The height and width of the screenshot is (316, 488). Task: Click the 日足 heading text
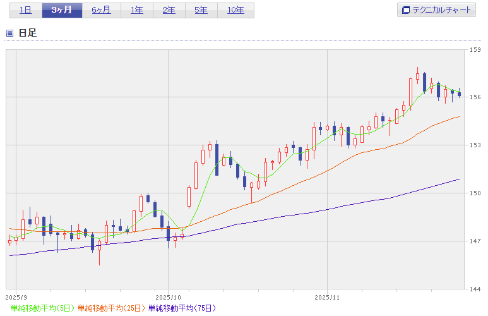tap(28, 33)
